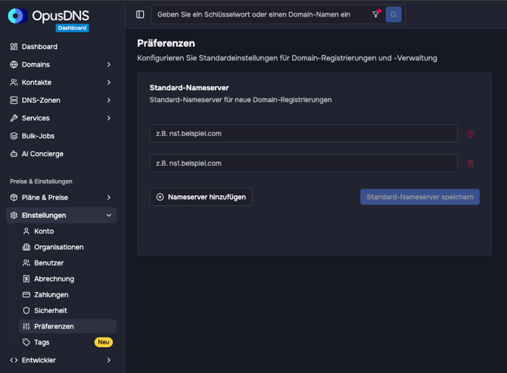Delete the first nameserver row

[471, 133]
